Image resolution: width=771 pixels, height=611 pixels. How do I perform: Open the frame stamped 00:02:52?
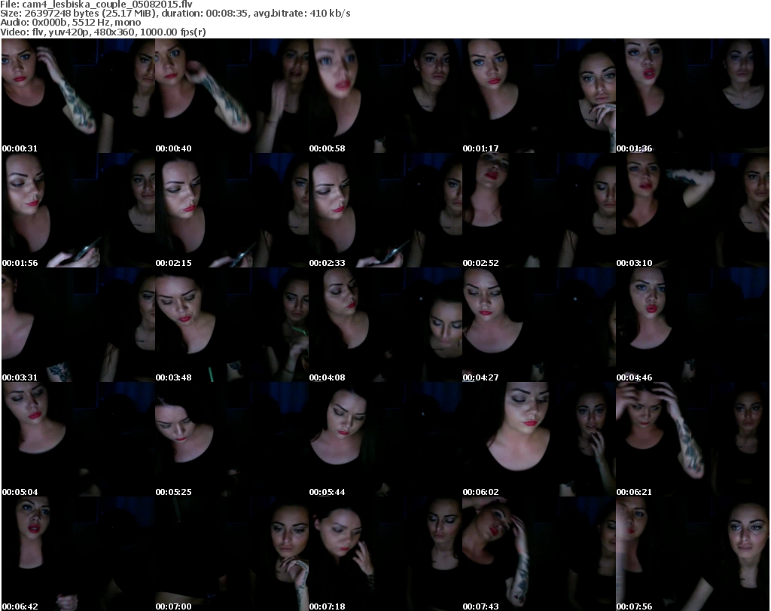539,210
